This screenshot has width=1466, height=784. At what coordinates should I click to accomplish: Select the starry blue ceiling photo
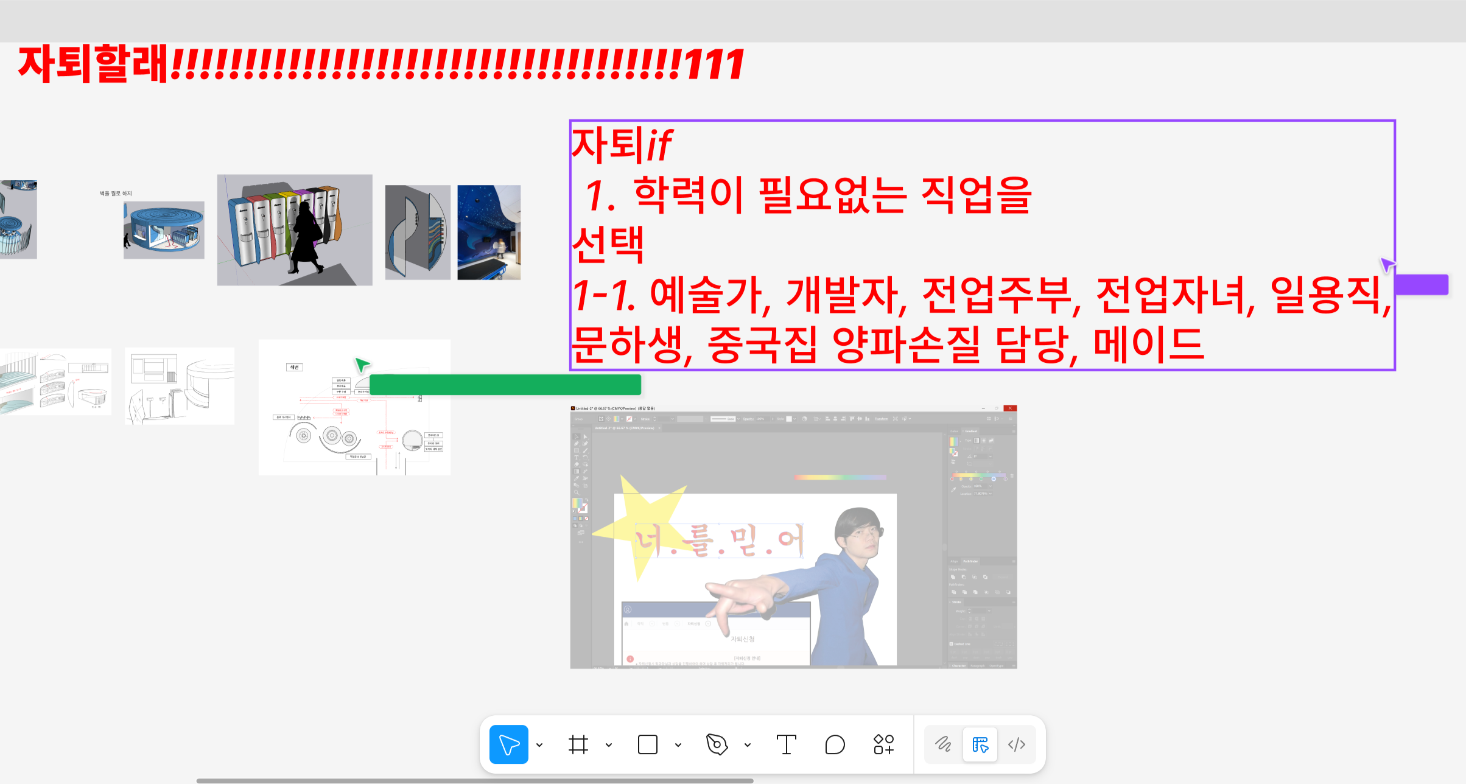point(489,232)
